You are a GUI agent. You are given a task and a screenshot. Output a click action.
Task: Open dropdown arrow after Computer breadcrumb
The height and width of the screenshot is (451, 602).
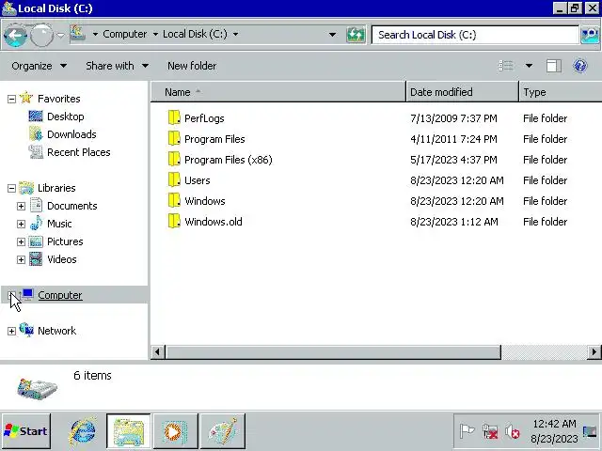coord(155,34)
